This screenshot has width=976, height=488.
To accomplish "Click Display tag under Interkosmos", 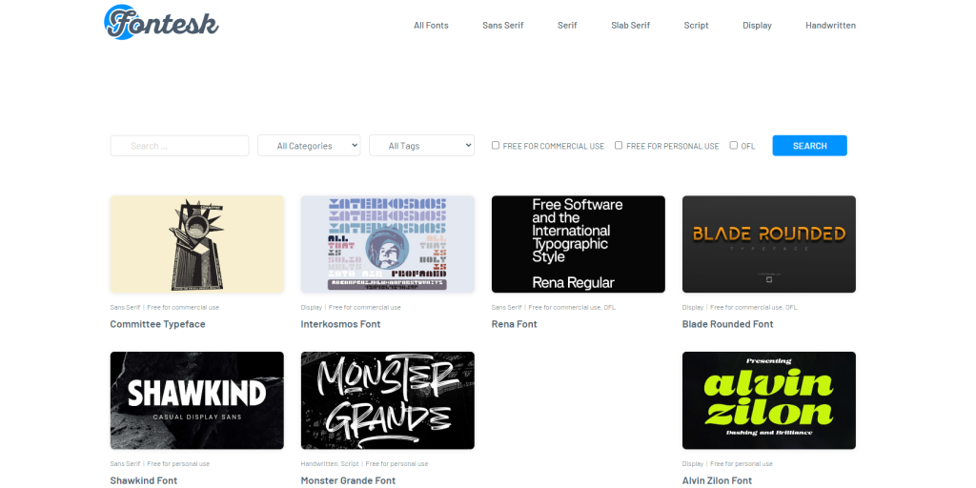I will pos(312,308).
